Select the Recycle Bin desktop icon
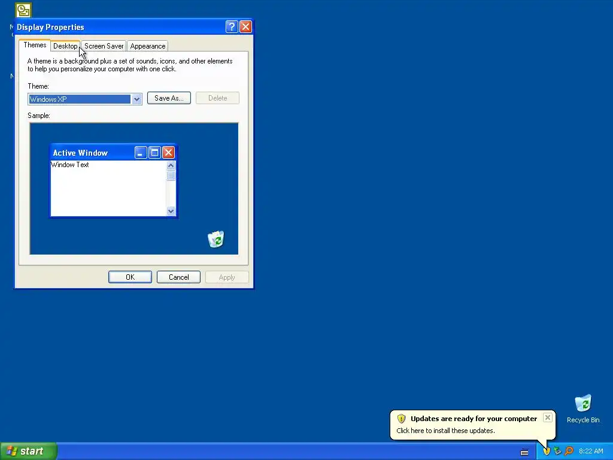The width and height of the screenshot is (613, 460). [x=583, y=409]
